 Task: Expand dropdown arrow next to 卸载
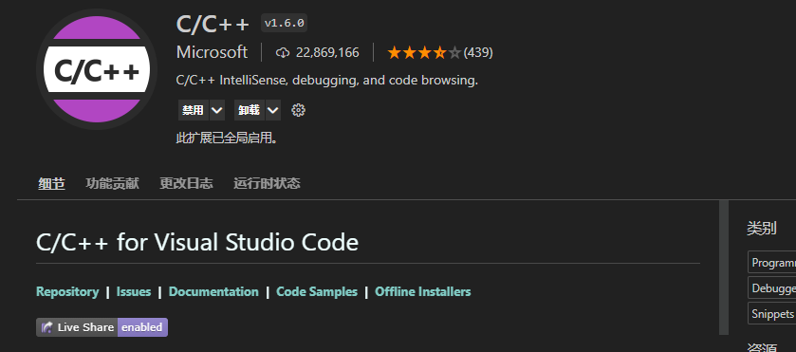(273, 110)
